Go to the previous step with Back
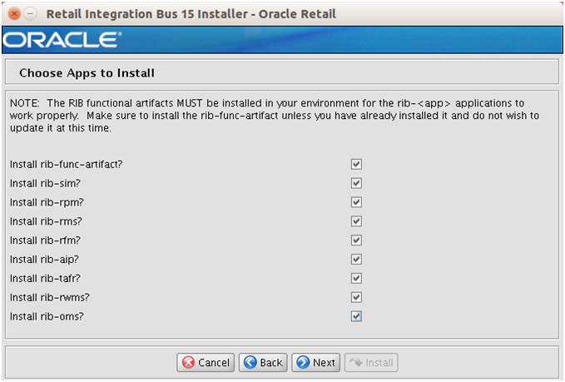Screen dimensions: 565x382 coord(263,363)
